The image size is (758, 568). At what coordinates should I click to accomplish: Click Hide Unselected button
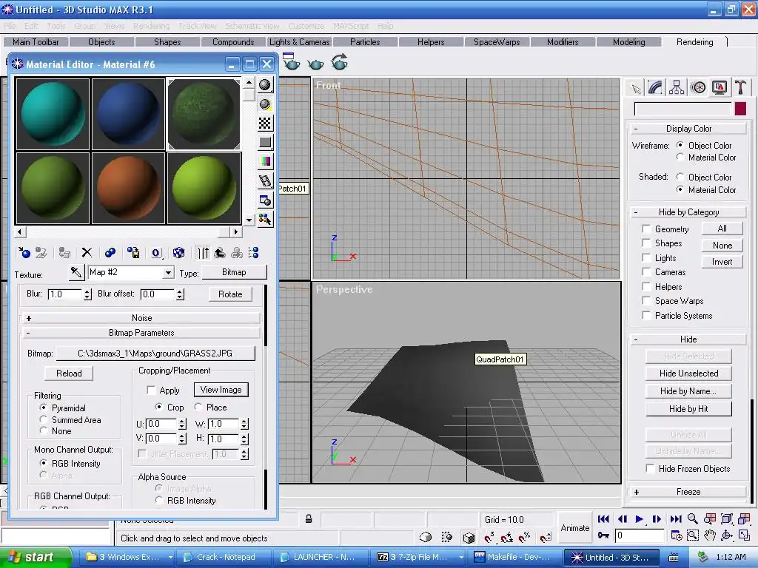(688, 373)
